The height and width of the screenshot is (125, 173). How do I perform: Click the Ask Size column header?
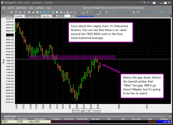[136, 119]
